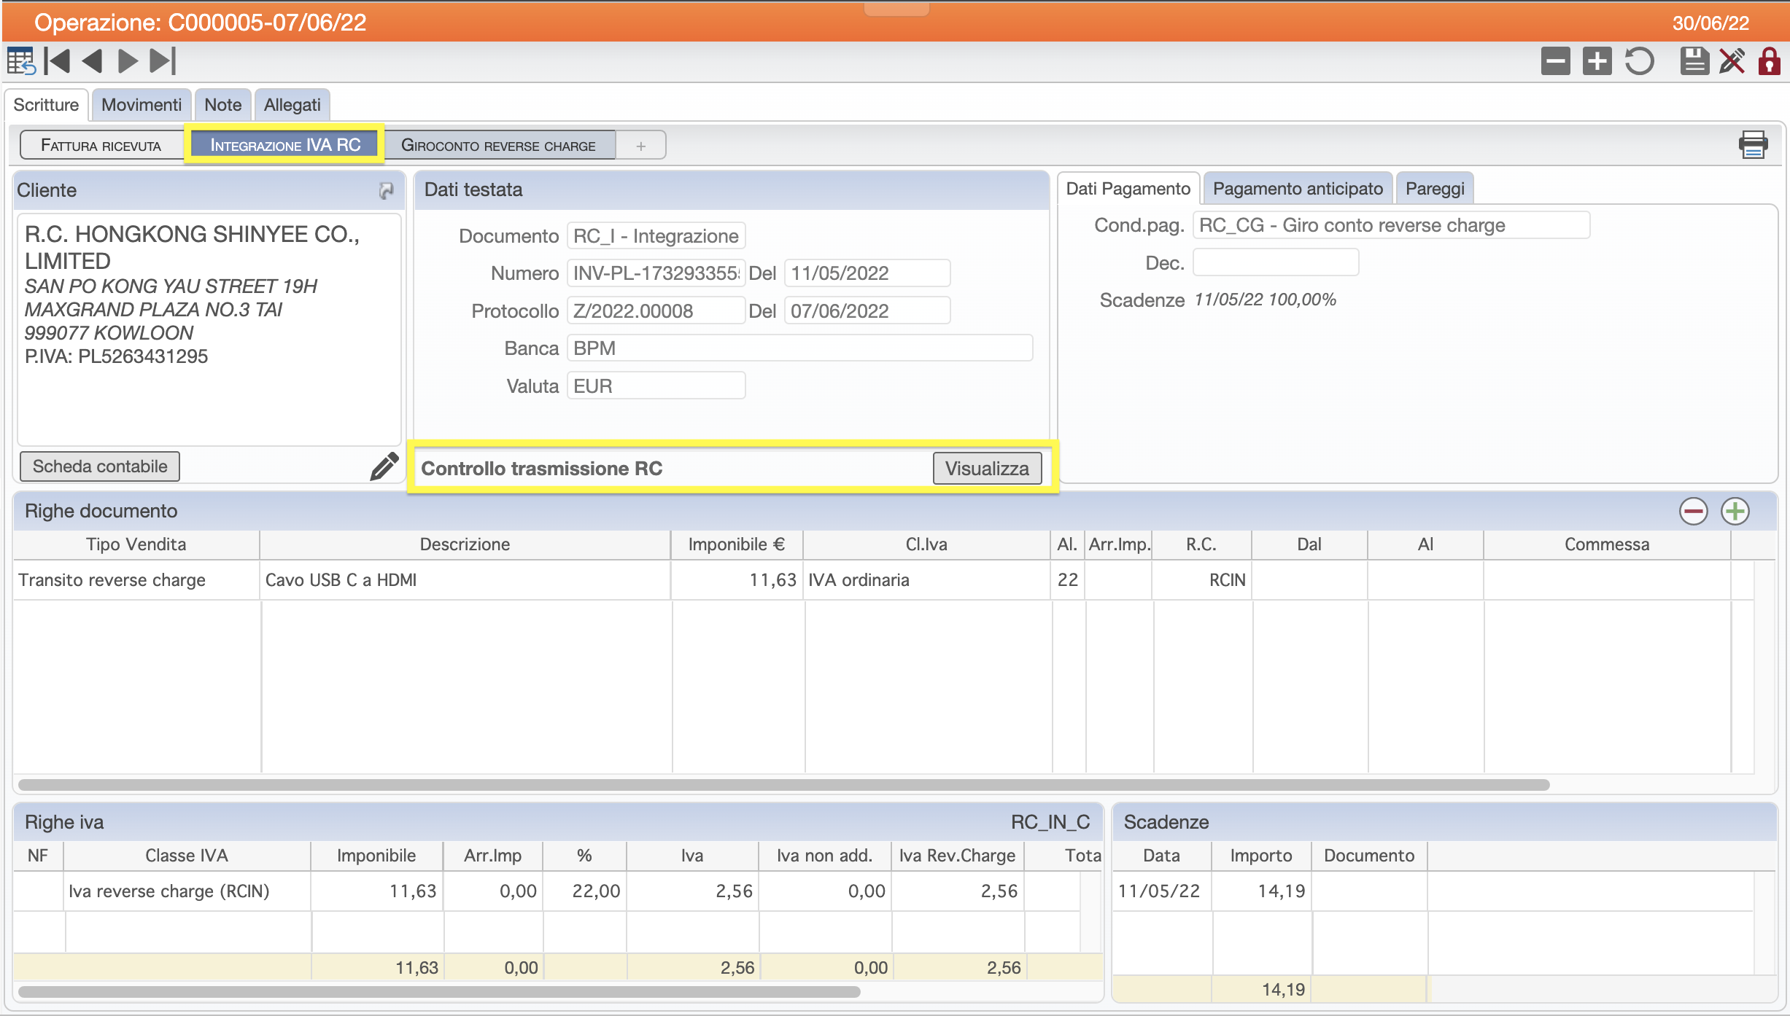
Task: Select Transito reverse charge cell
Action: (x=136, y=580)
